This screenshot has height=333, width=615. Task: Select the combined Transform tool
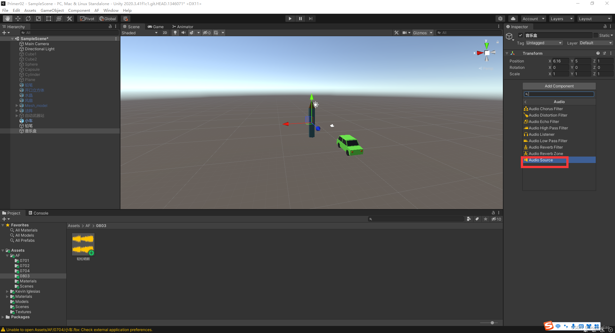point(59,19)
